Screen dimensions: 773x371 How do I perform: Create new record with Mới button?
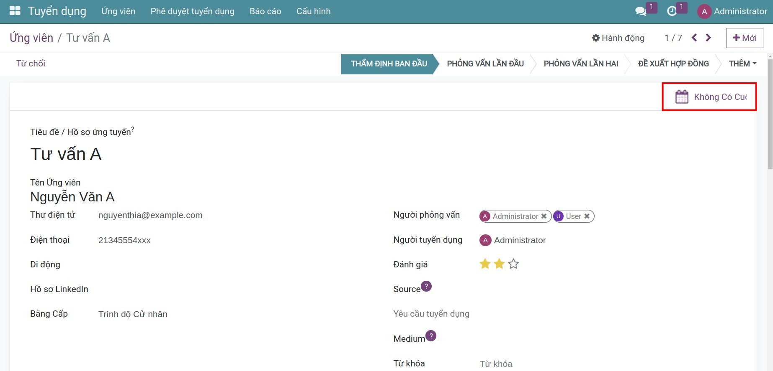click(745, 38)
